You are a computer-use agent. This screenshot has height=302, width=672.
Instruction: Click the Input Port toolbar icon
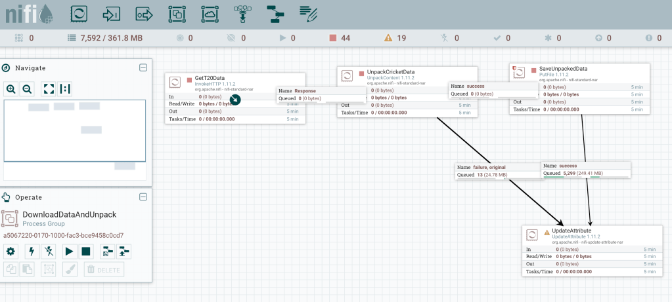112,12
